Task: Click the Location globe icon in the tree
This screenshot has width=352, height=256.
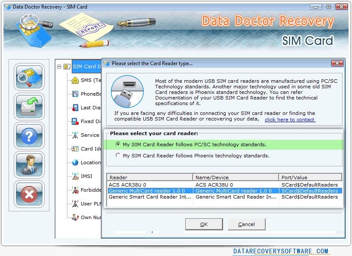Action: [x=75, y=163]
